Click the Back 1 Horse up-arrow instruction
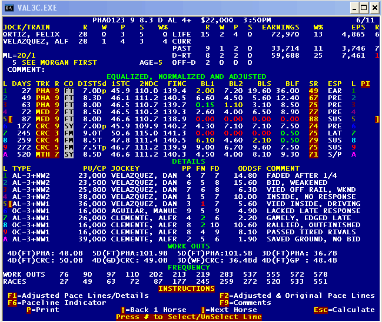Viewport: 382px width, 322px height. point(154,310)
